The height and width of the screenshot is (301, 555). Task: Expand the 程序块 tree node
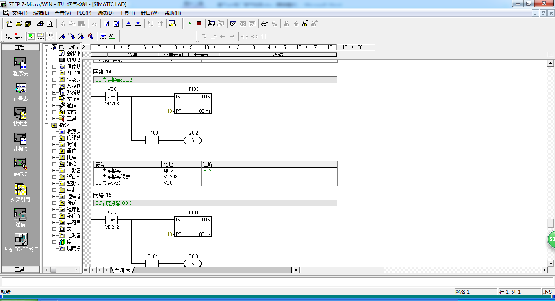pyautogui.click(x=54, y=67)
